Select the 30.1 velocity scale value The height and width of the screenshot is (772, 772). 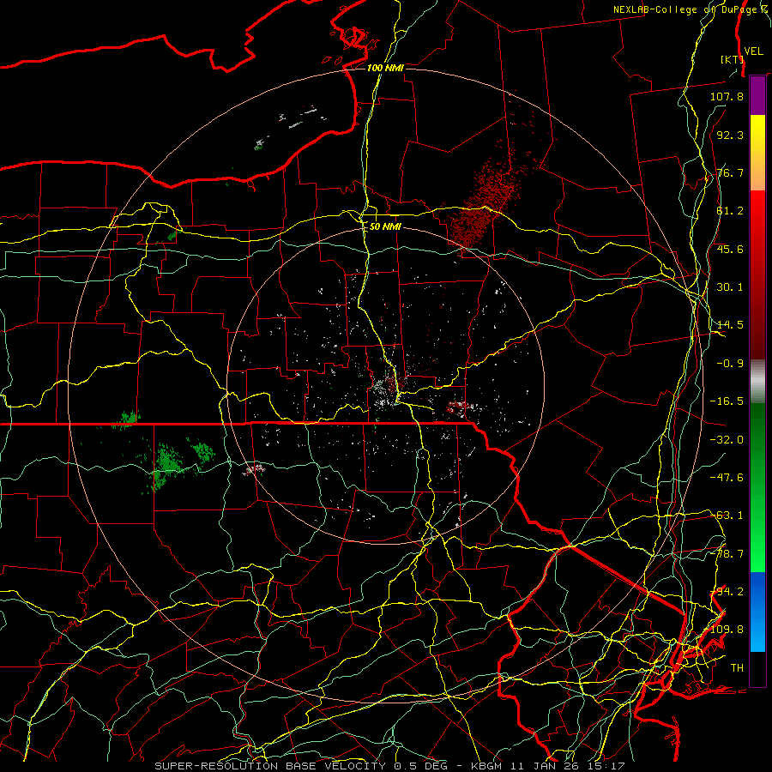730,287
